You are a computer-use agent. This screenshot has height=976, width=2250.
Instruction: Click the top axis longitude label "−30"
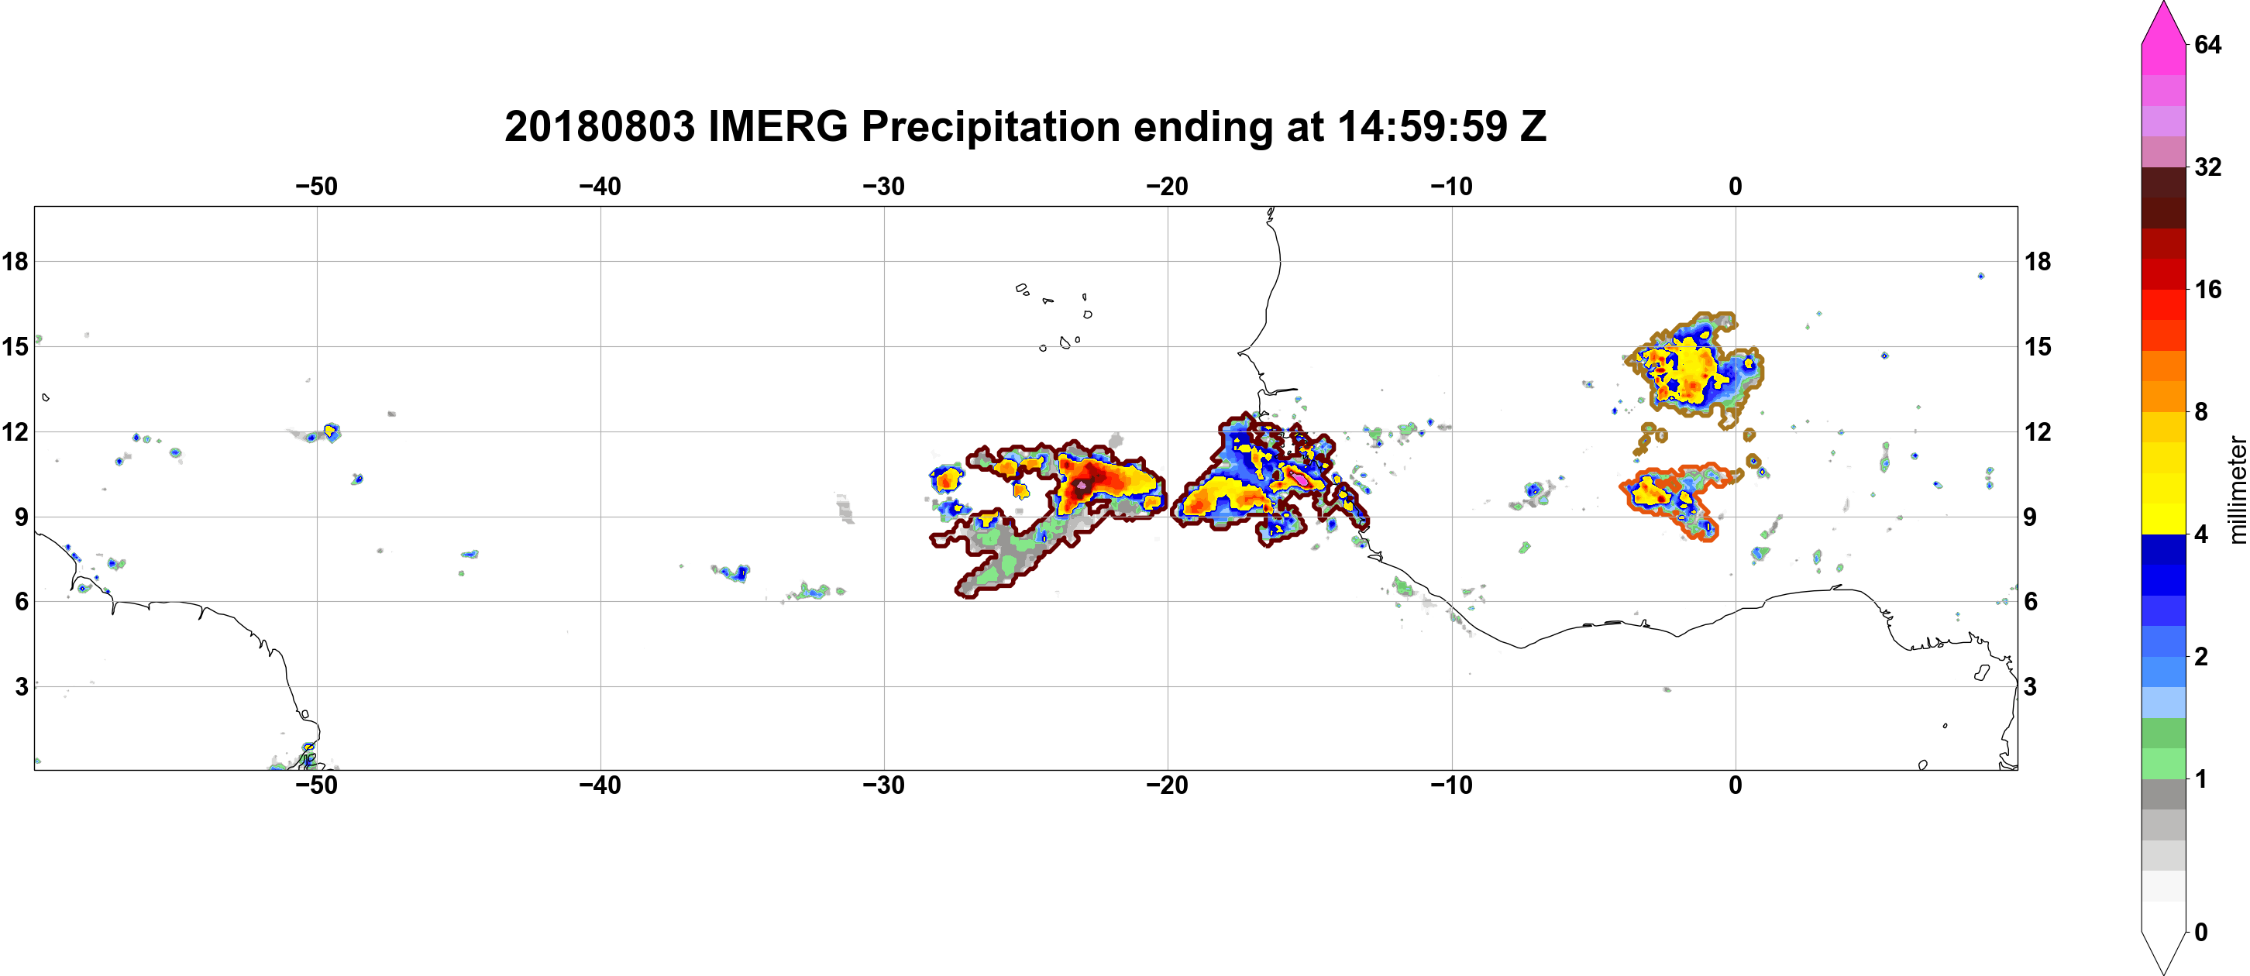click(884, 187)
